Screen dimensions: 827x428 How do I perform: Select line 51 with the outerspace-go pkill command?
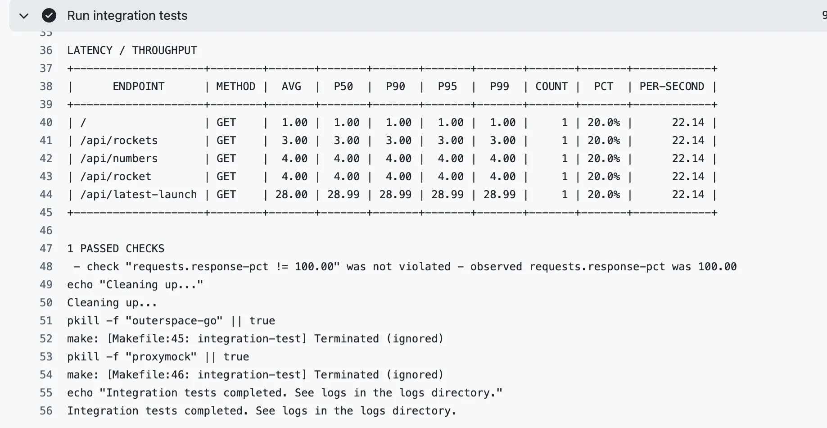(x=46, y=320)
